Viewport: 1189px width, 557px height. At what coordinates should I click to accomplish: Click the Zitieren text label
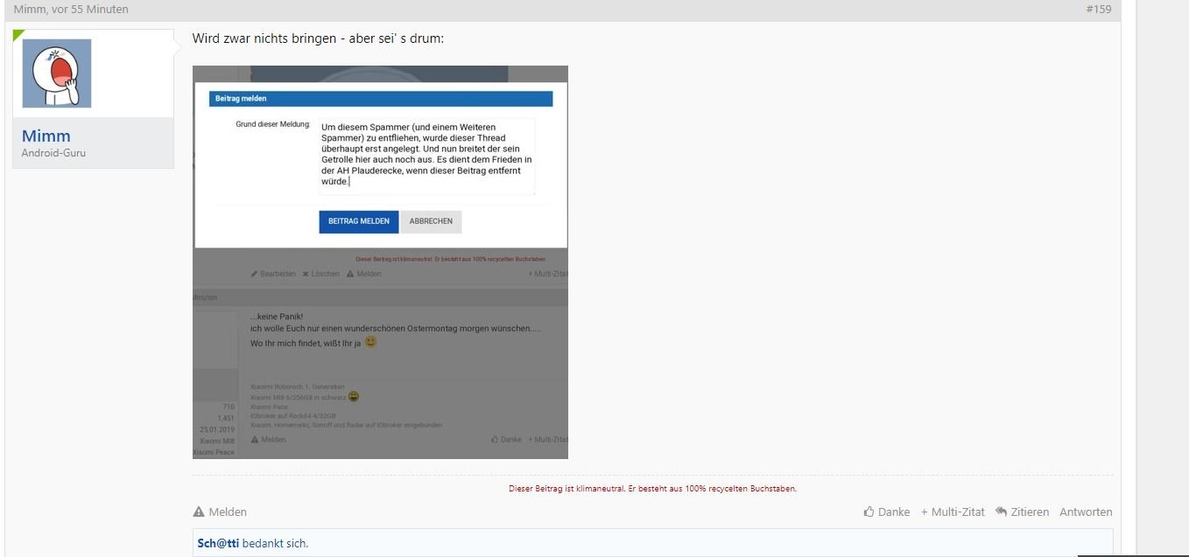(1030, 512)
